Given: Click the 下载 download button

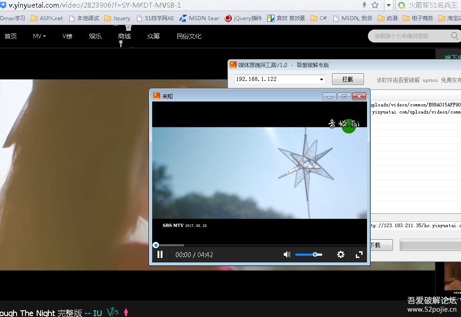Looking at the screenshot, I should coord(381,245).
